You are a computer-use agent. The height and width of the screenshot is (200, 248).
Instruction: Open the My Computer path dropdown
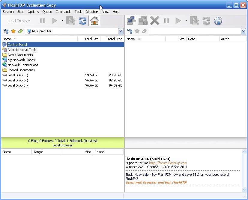pos(121,31)
